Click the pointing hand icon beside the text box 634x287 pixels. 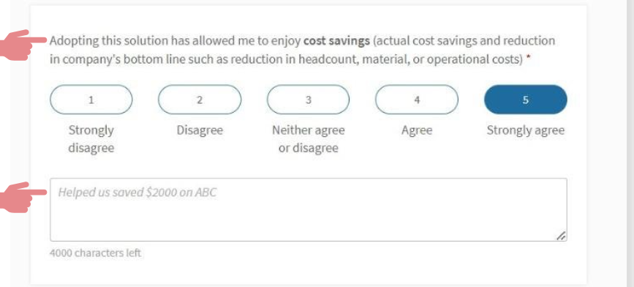22,197
